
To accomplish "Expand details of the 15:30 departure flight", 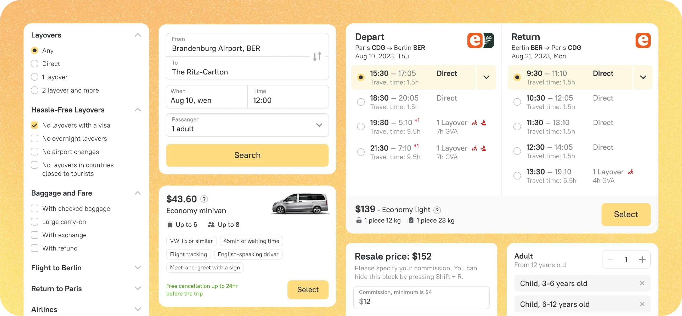I will pyautogui.click(x=486, y=77).
